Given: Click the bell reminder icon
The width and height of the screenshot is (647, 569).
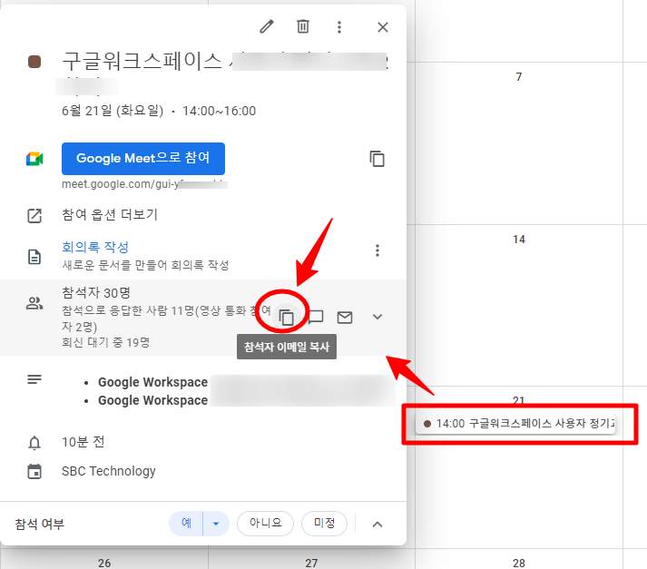Looking at the screenshot, I should point(34,443).
